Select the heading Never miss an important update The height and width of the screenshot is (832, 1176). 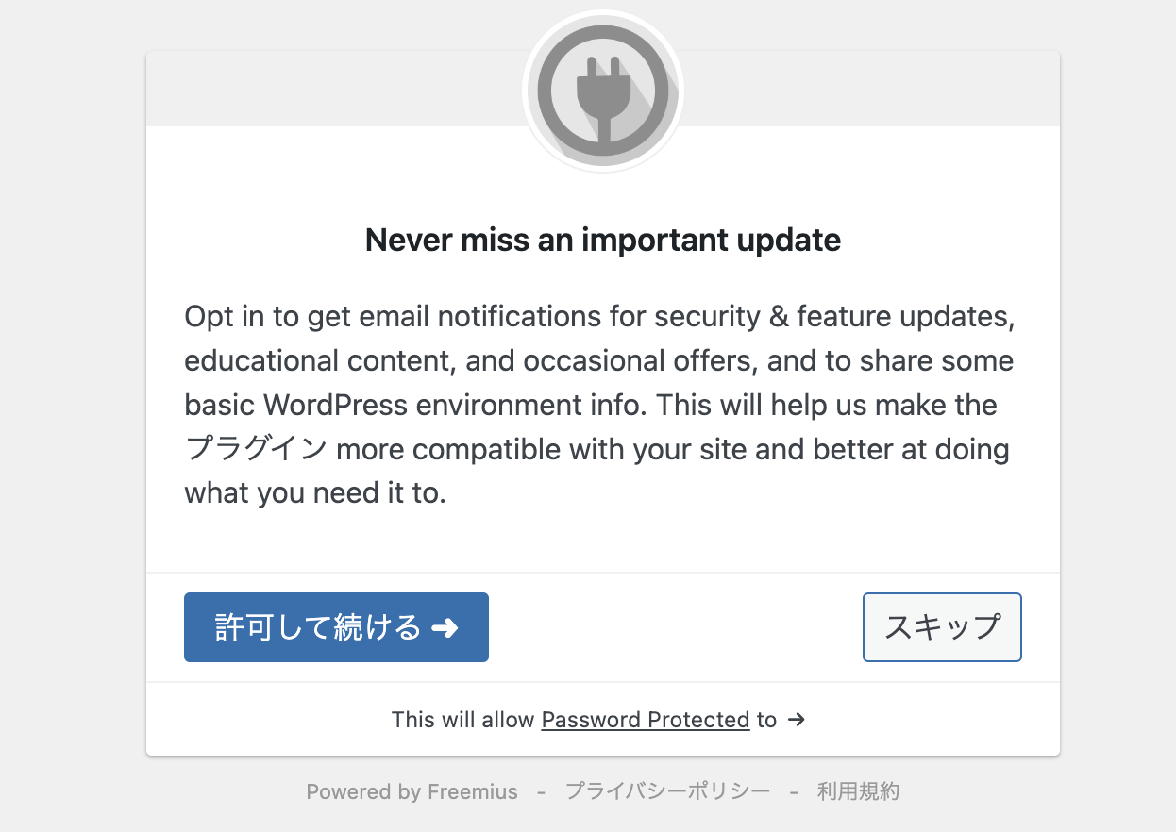pyautogui.click(x=602, y=241)
